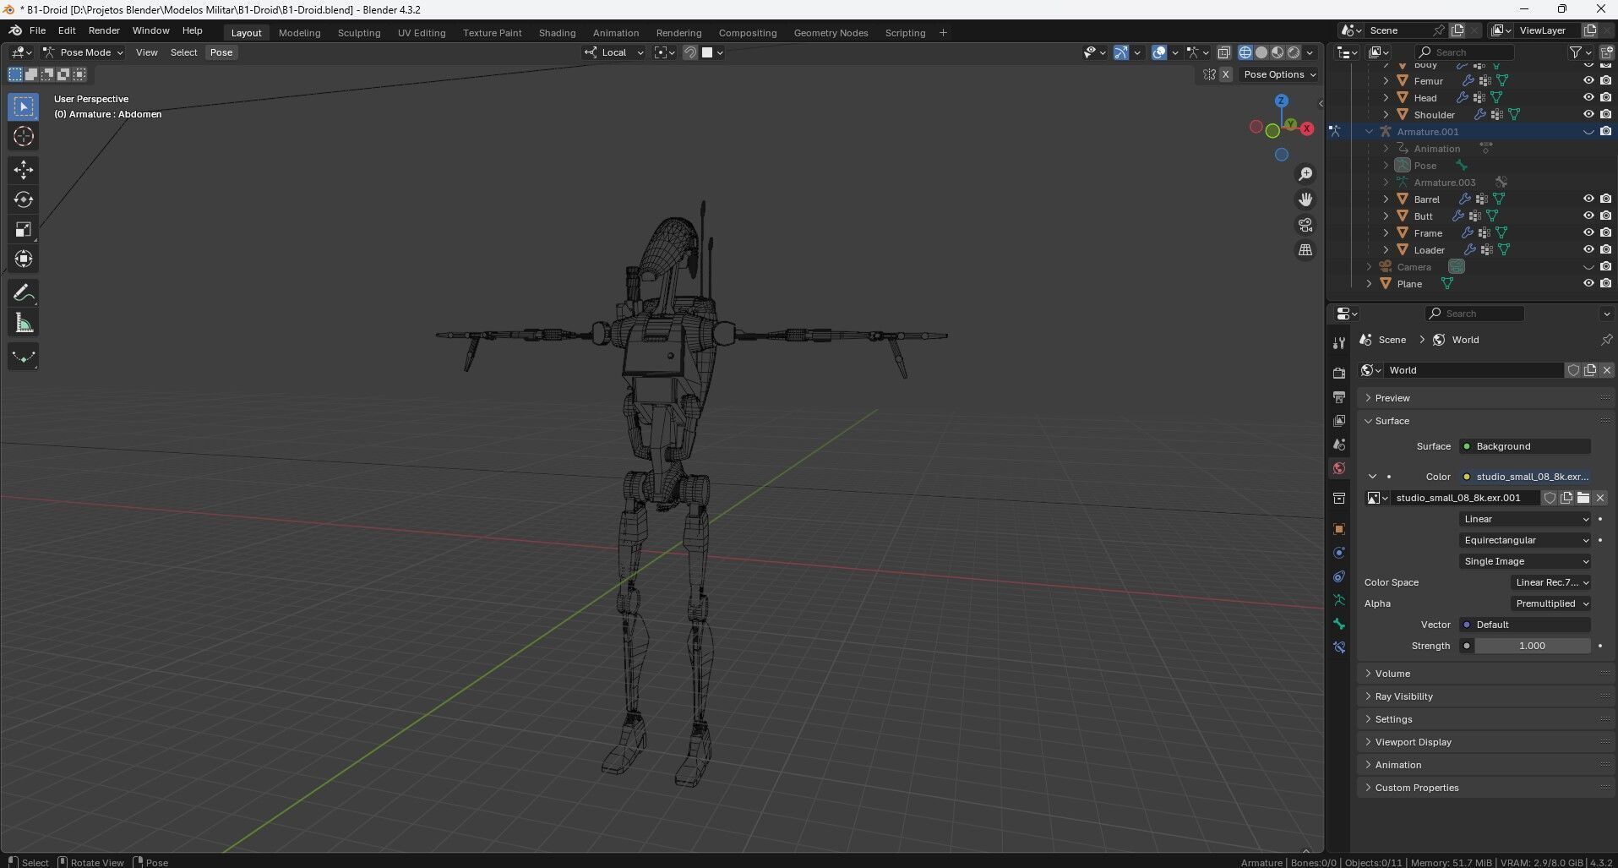
Task: Open the Physics properties tab
Action: tap(1338, 553)
